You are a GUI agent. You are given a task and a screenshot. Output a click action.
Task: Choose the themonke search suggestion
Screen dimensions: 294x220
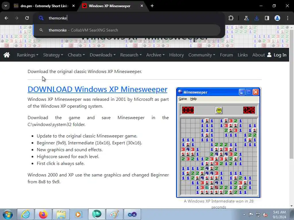point(127,30)
